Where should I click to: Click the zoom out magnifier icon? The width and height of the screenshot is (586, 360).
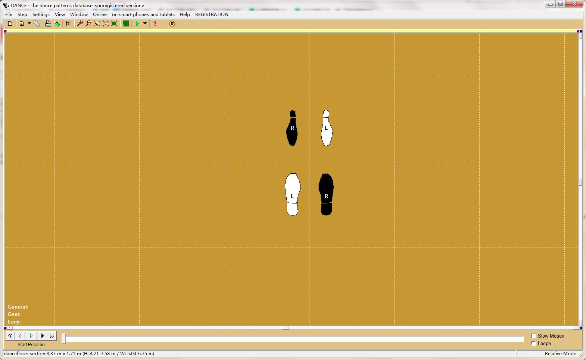tap(88, 23)
